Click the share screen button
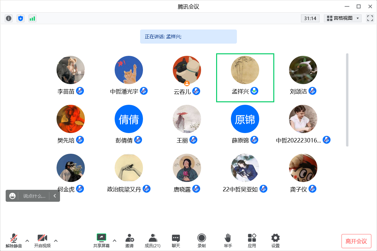 point(101,241)
